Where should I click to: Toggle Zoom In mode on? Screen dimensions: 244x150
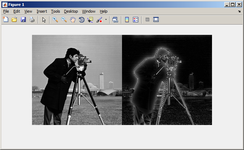pos(55,20)
